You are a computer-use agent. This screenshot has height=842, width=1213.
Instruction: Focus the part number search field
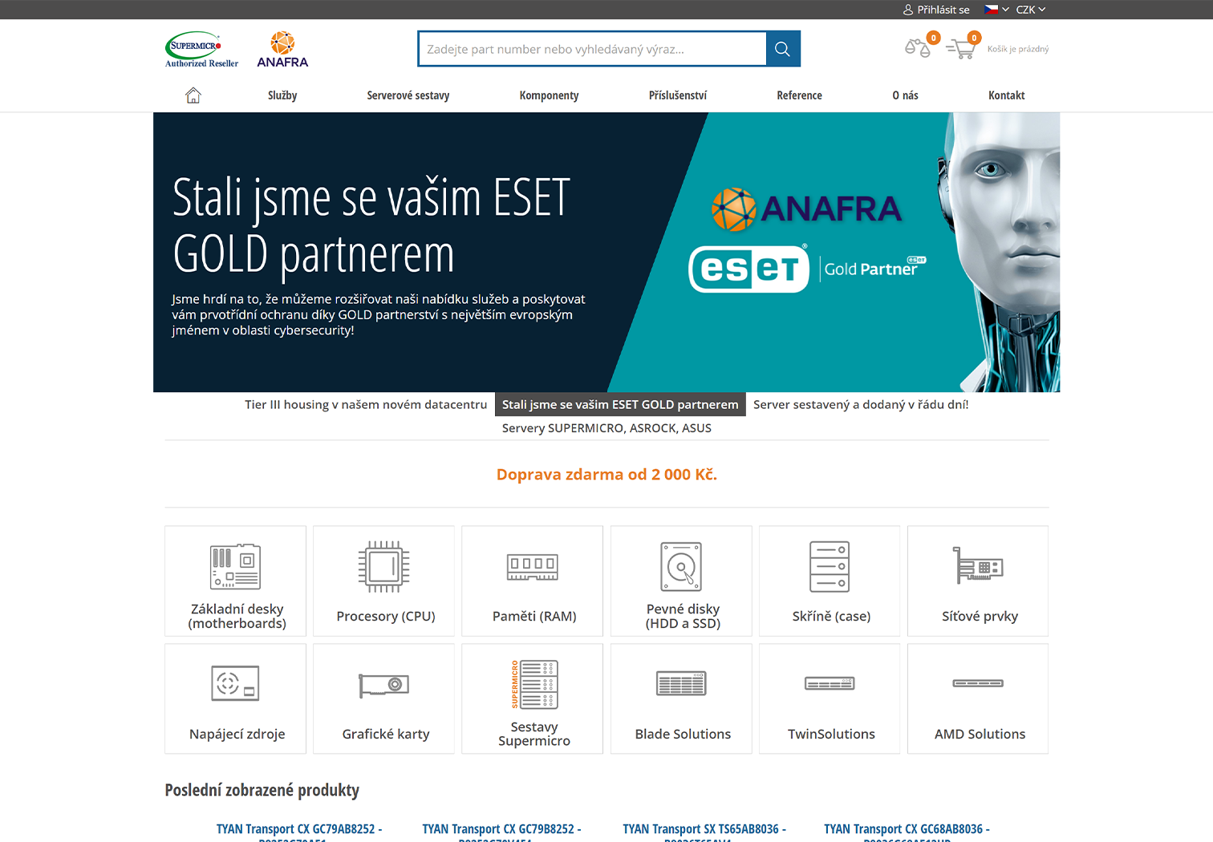tap(592, 49)
